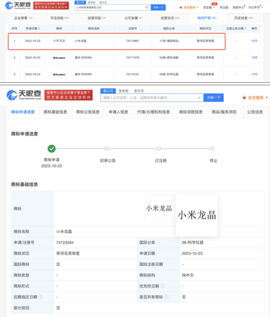Viewport: 270px width, 317px height.
Task: Go to the 商标申请进度 section tab
Action: [23, 112]
